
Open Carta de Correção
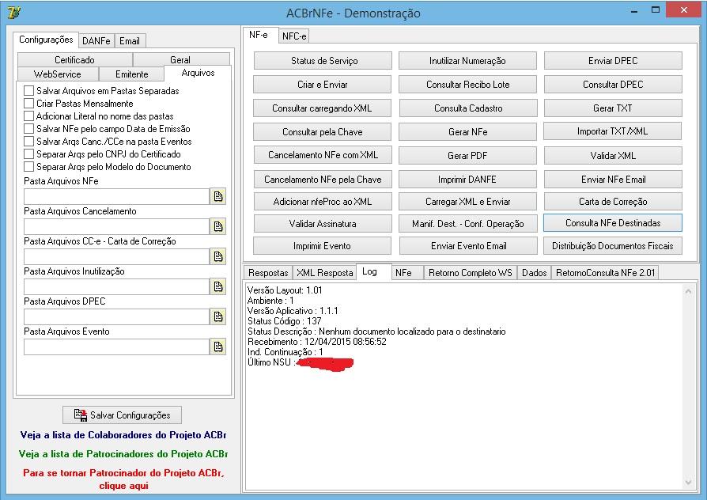coord(613,202)
